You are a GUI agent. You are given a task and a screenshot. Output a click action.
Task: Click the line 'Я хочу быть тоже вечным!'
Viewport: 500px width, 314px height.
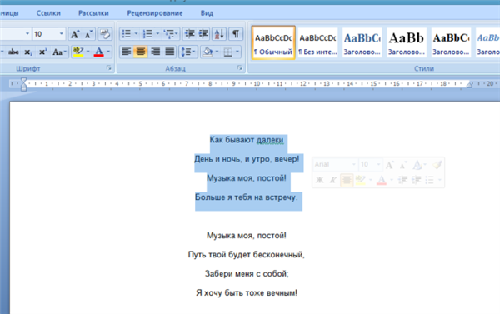[247, 292]
